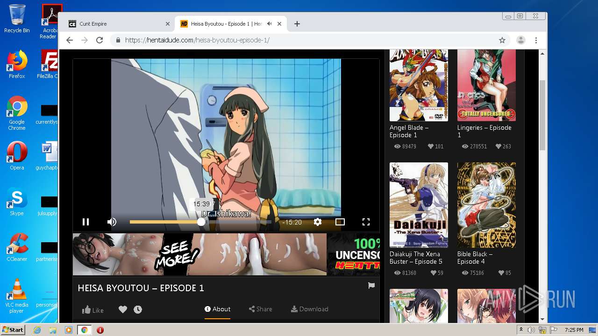Open the Firefox desktop shortcut

pyautogui.click(x=17, y=64)
